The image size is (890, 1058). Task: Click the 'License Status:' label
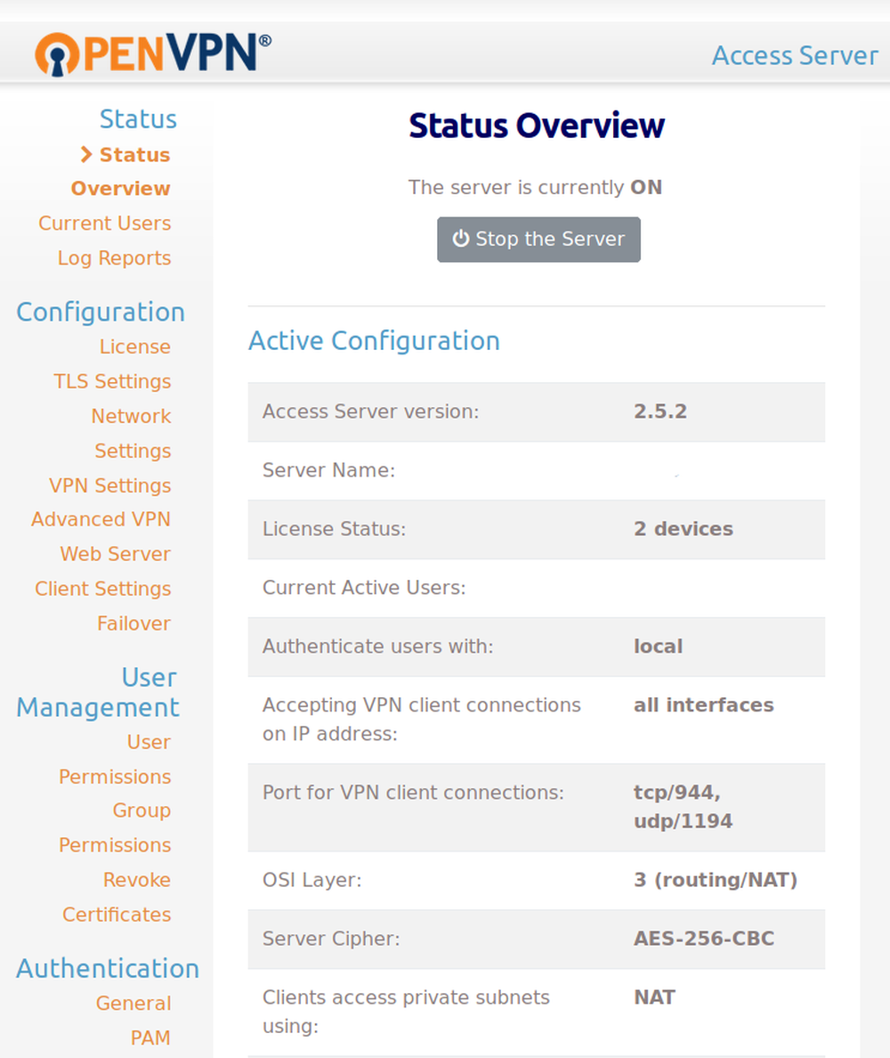point(335,529)
